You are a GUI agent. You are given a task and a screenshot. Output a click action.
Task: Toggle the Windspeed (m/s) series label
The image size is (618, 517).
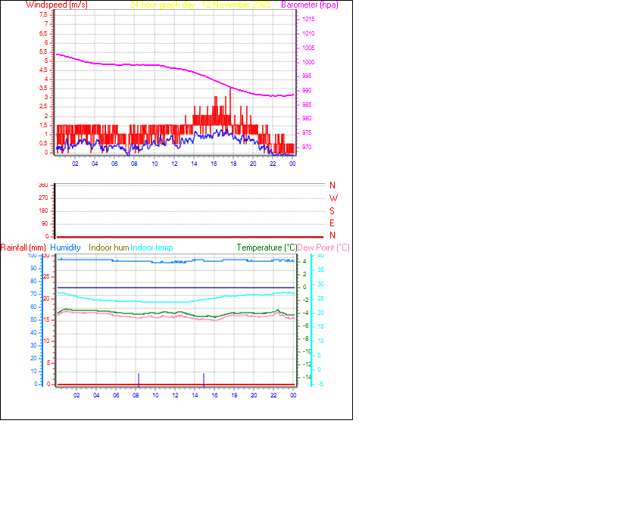[x=57, y=5]
